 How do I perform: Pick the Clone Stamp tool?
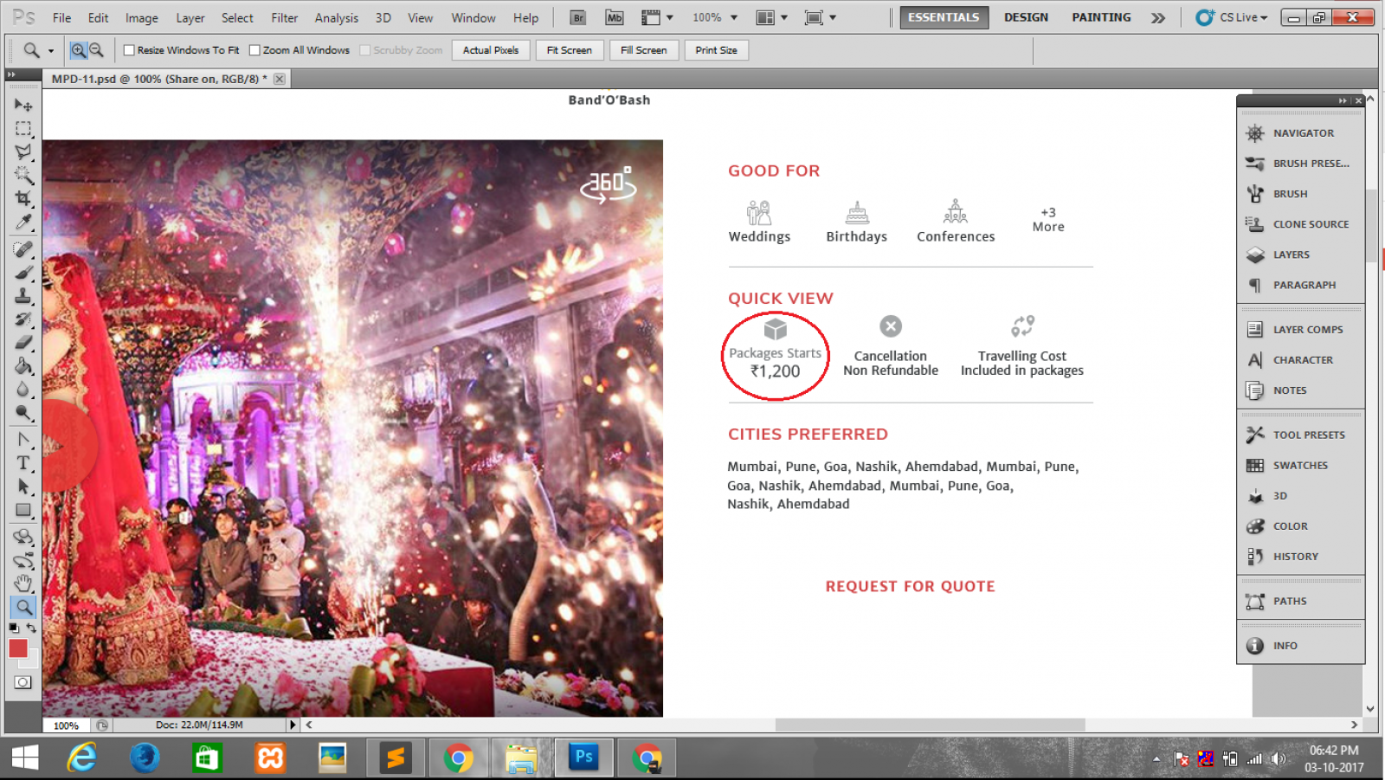pos(23,296)
